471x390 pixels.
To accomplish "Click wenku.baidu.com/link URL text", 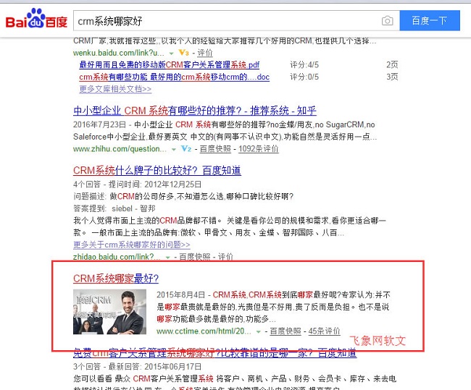I will click(x=119, y=53).
